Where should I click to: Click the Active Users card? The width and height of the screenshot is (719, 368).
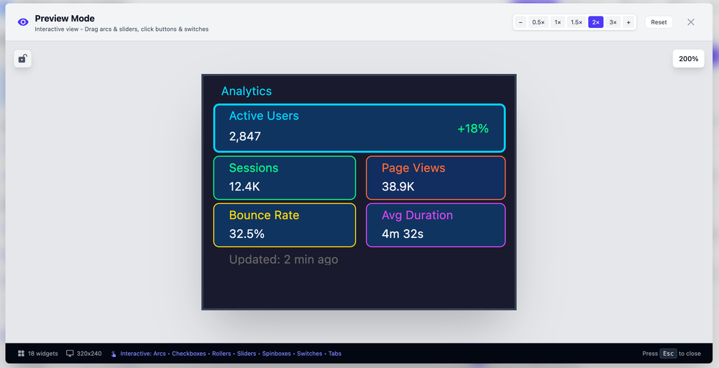click(359, 128)
